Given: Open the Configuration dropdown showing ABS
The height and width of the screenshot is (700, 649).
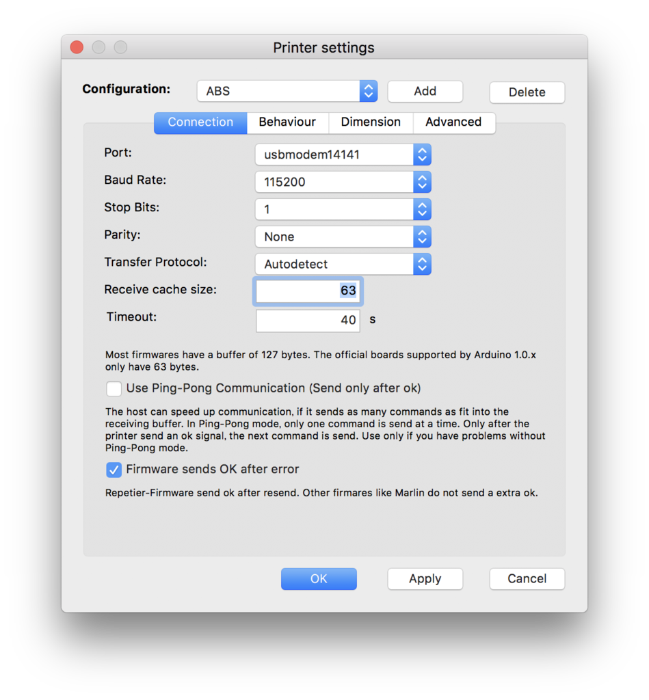Looking at the screenshot, I should [x=287, y=91].
